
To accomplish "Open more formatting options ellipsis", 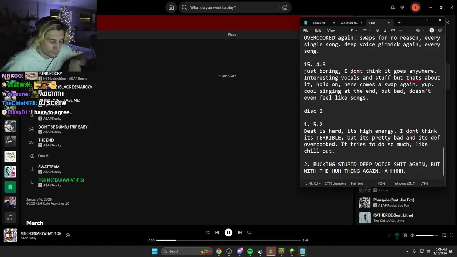I will pos(400,30).
